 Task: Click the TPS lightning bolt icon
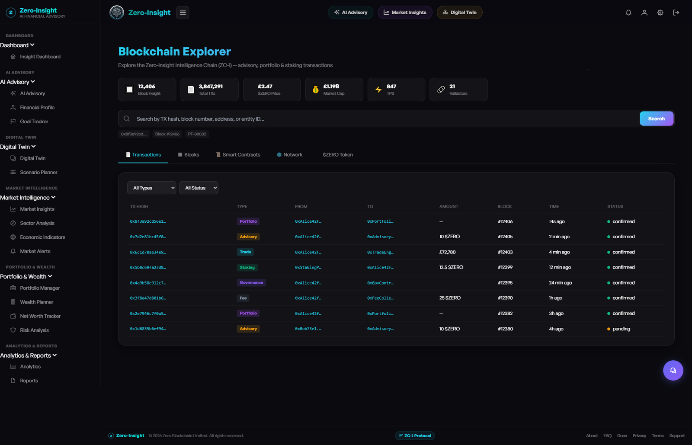tap(378, 90)
